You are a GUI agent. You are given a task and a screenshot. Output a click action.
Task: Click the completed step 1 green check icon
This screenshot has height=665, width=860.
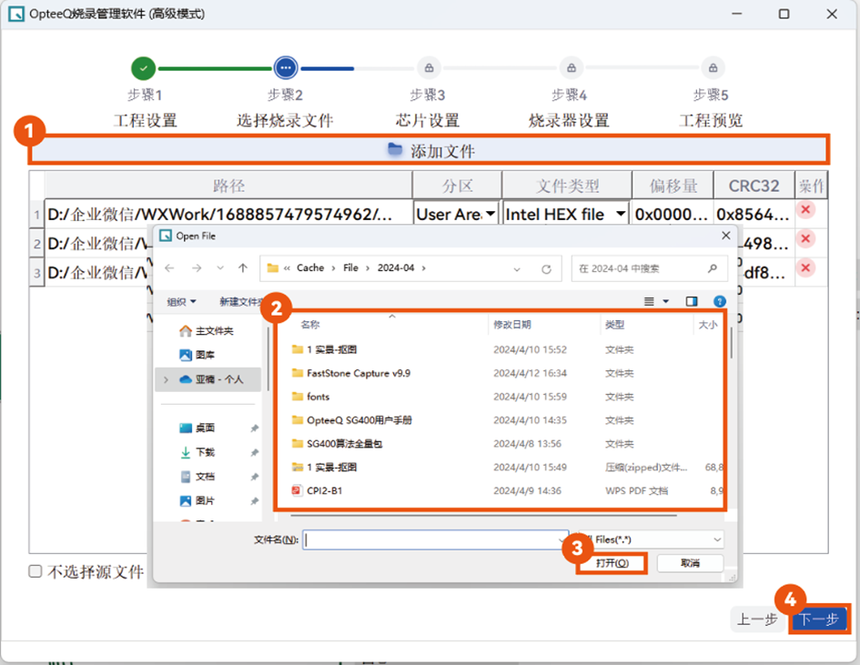(144, 67)
